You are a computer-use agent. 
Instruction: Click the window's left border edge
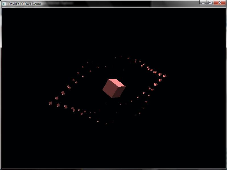(x=1, y=85)
